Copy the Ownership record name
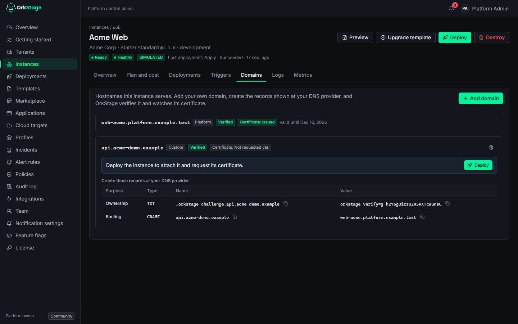Image resolution: width=518 pixels, height=324 pixels. (x=286, y=203)
